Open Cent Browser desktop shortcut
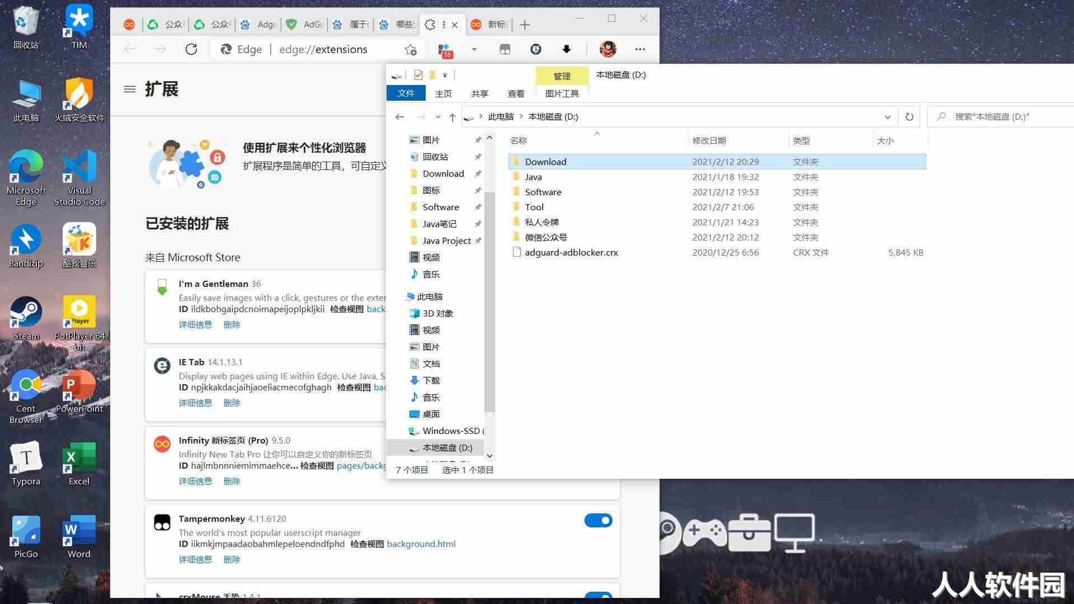 26,396
